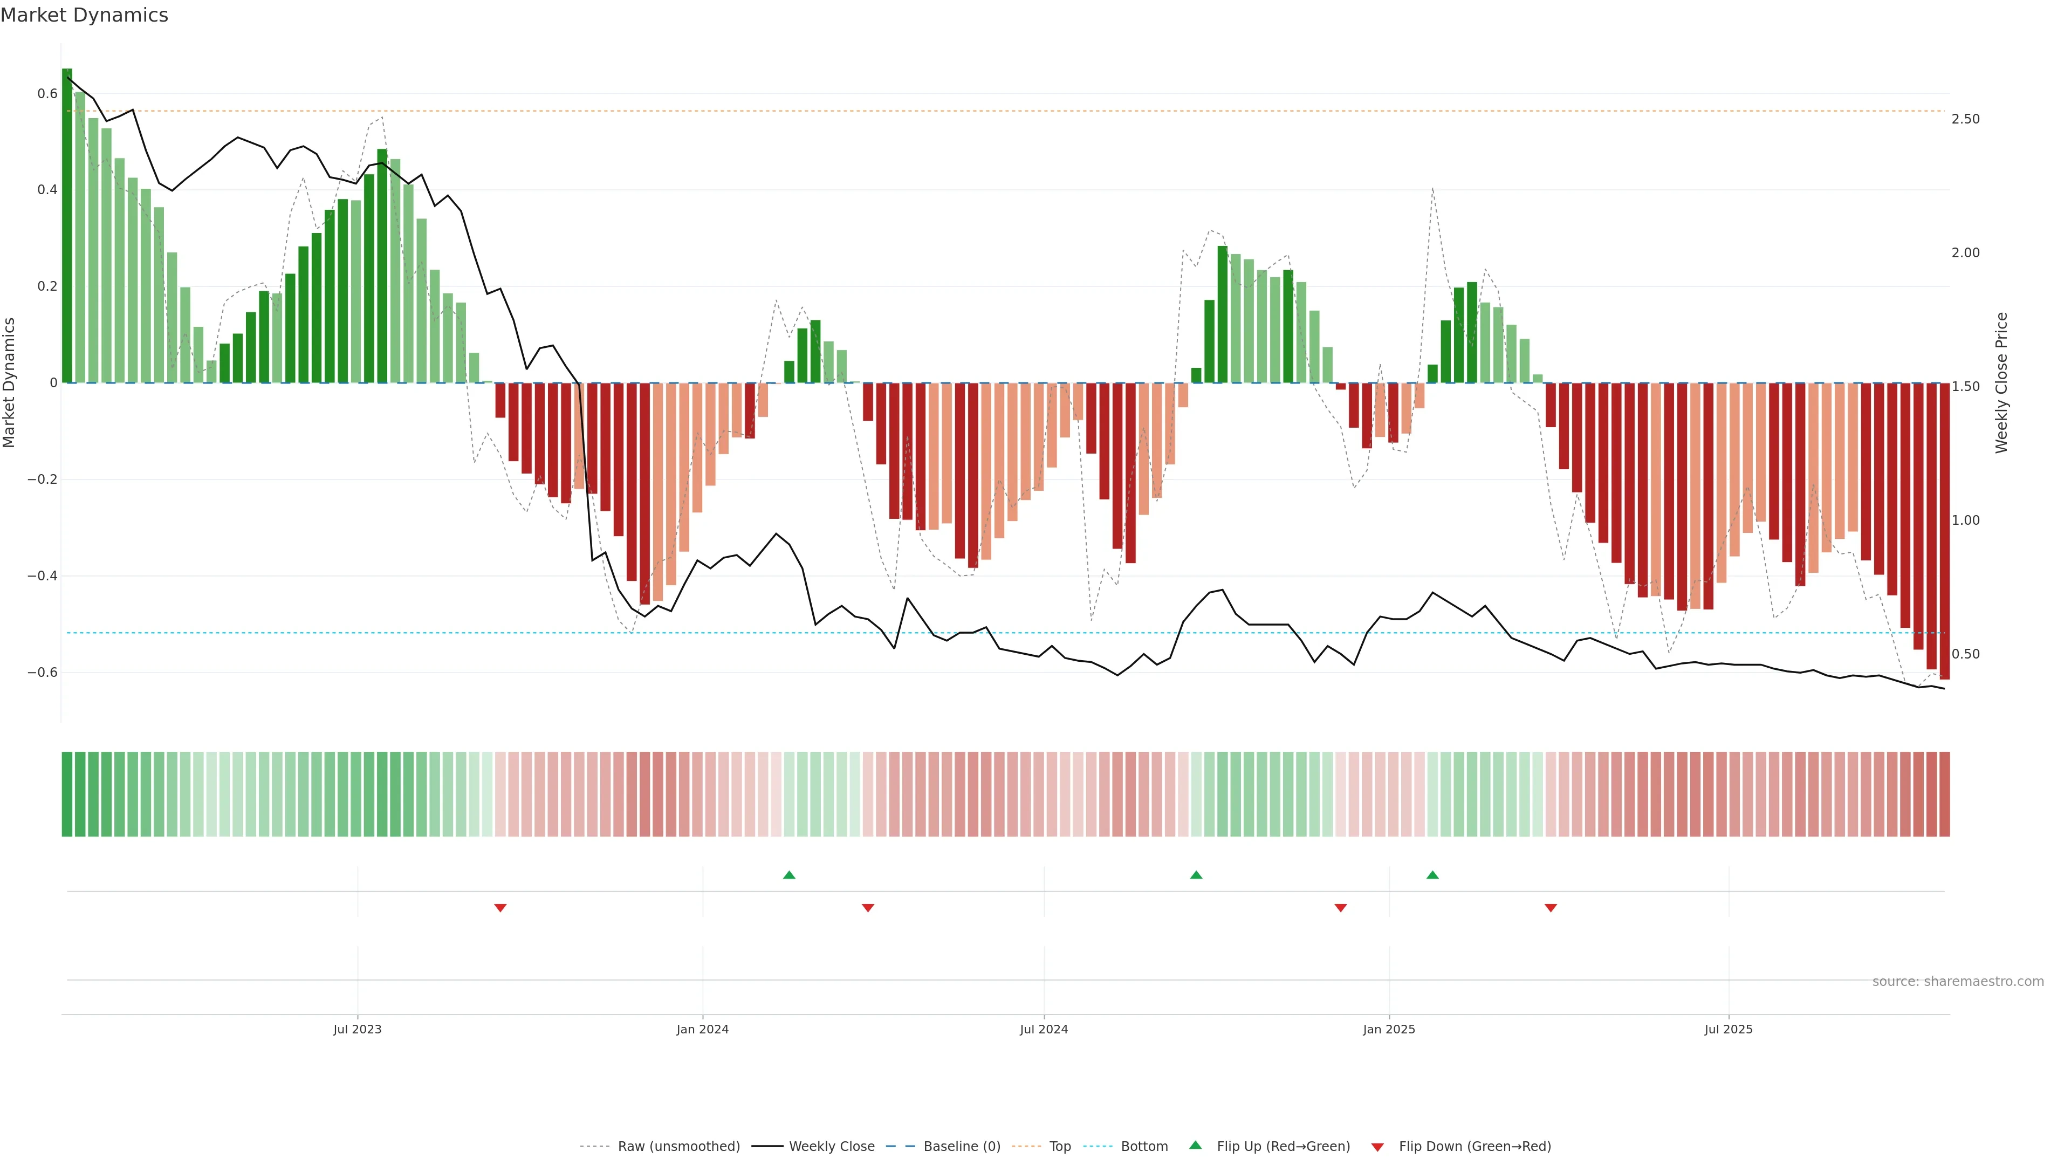Click the darkest green cell starting the heatmap strip
The width and height of the screenshot is (2071, 1165).
[67, 793]
